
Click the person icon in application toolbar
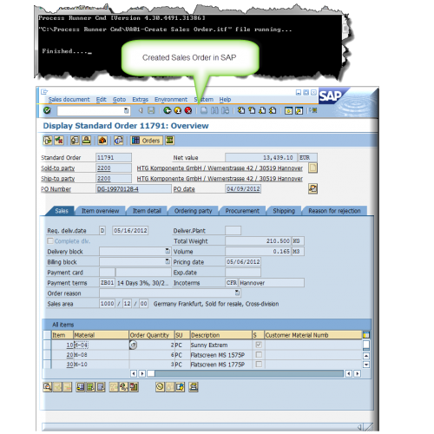pyautogui.click(x=86, y=141)
